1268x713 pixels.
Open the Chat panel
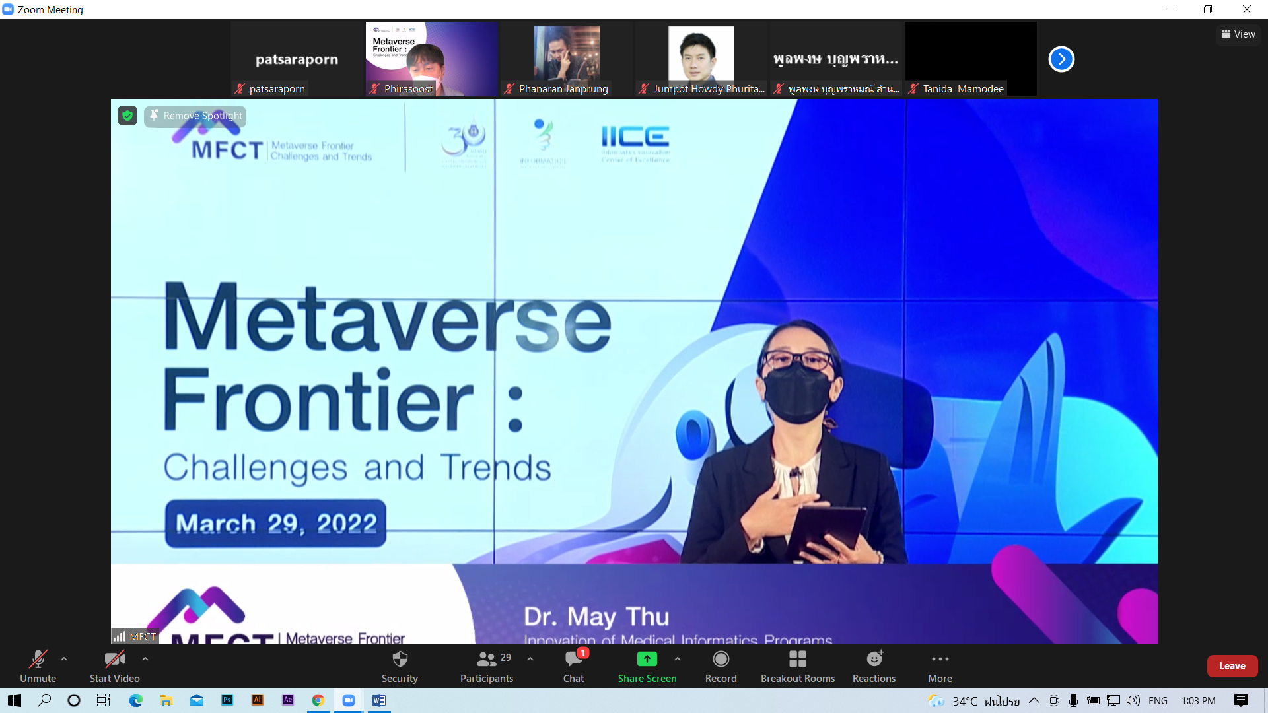tap(573, 666)
